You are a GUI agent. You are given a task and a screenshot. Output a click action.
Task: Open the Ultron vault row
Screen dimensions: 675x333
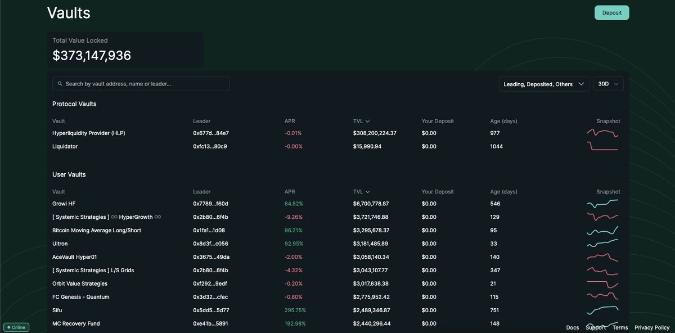tap(60, 244)
